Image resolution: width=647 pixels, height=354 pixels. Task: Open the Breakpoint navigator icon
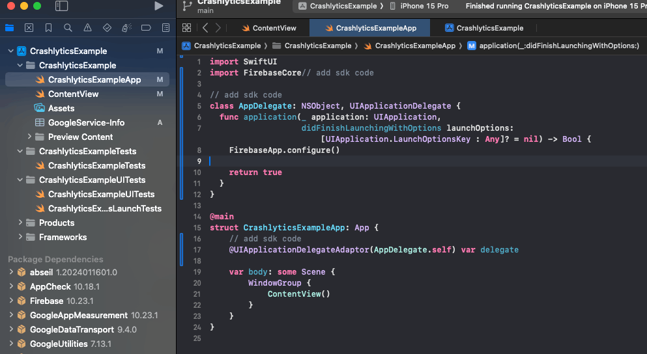coord(146,27)
